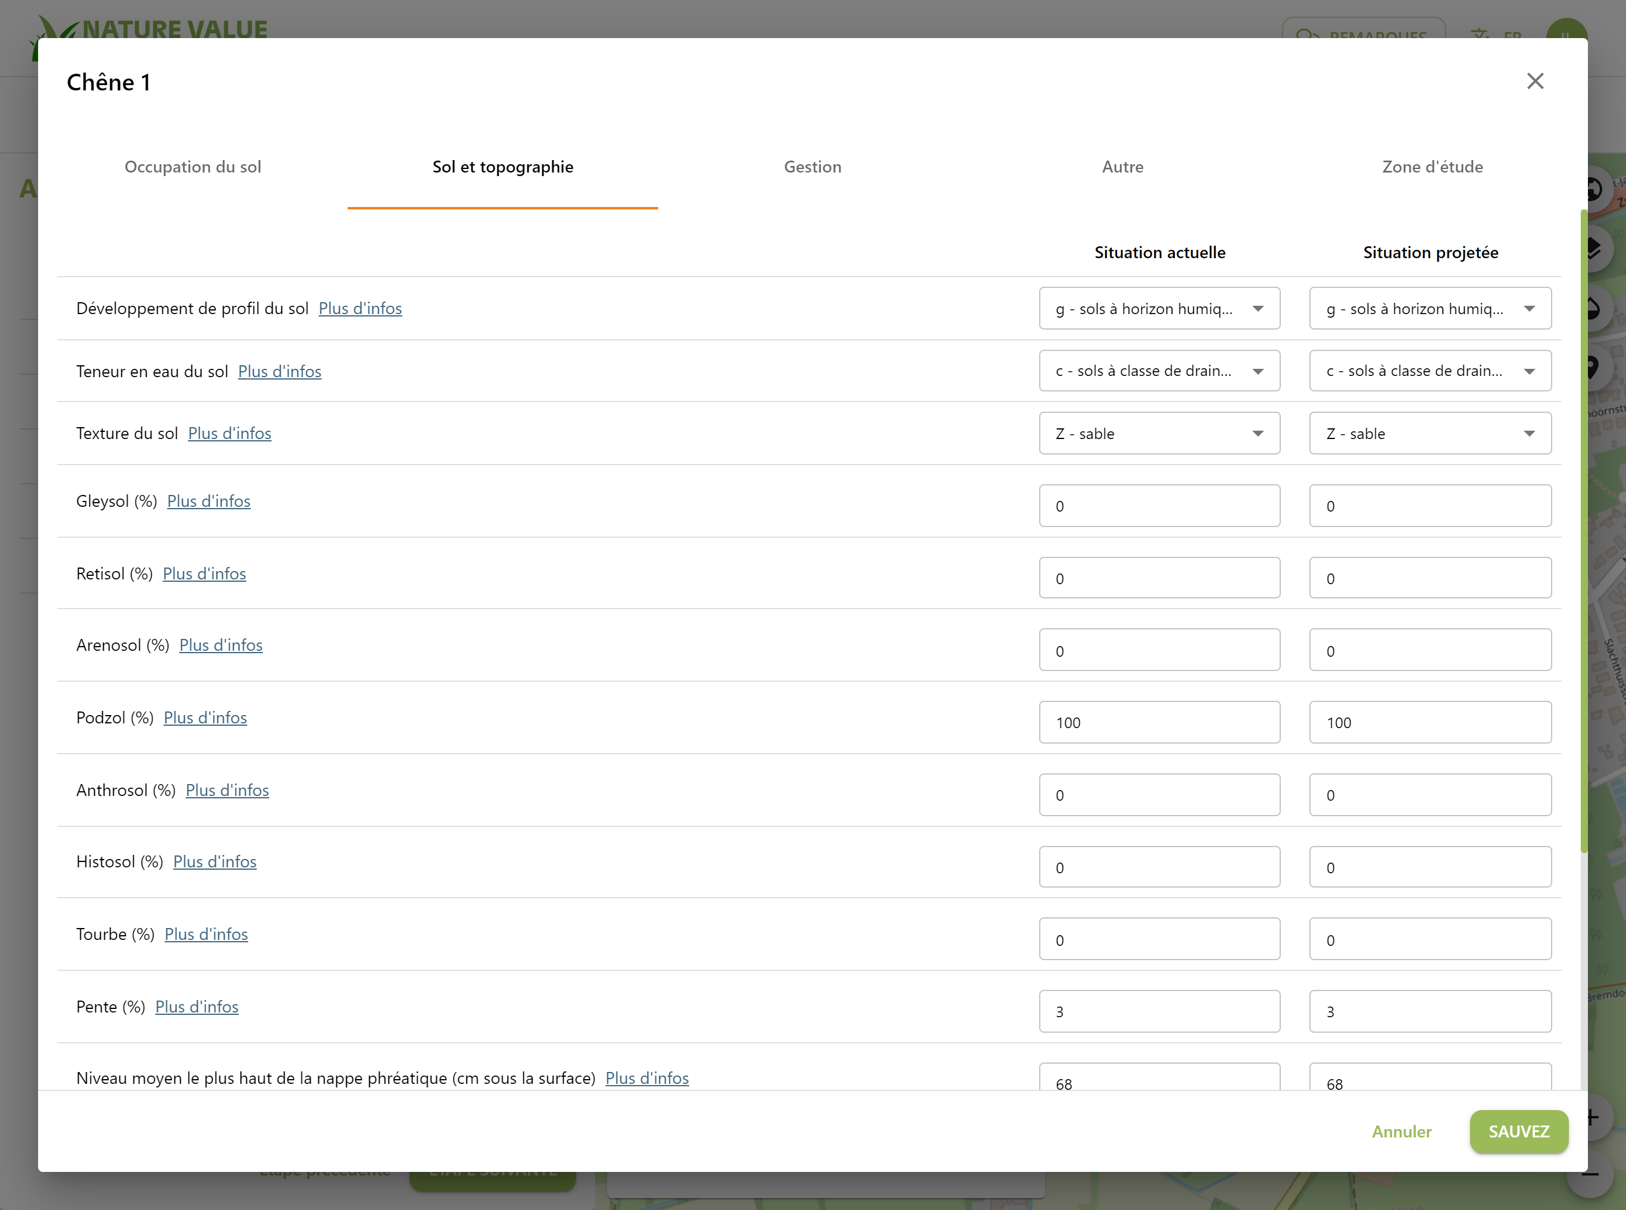Click projected Anthrosol percentage field
This screenshot has height=1210, width=1626.
tap(1430, 795)
